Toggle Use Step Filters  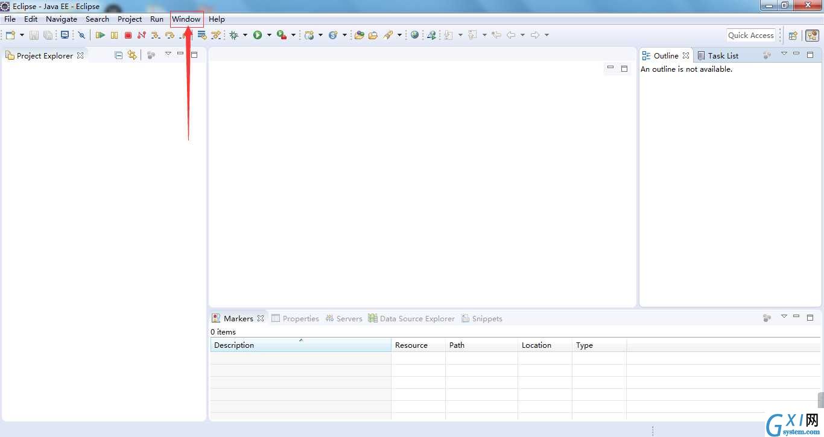[x=216, y=35]
